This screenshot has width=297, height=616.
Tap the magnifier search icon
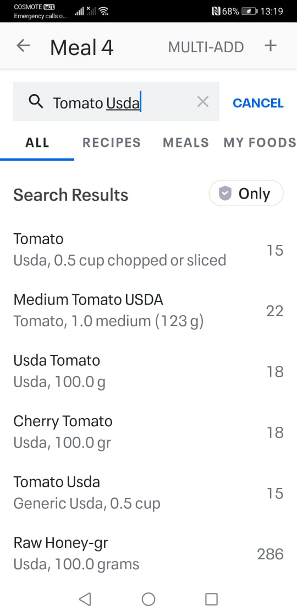pos(36,102)
